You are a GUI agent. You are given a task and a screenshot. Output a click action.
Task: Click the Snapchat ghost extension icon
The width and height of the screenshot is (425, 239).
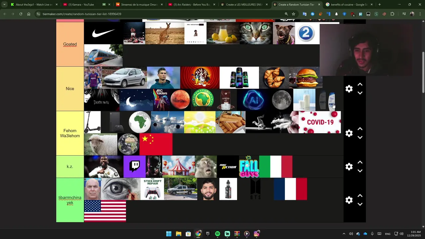(336, 14)
